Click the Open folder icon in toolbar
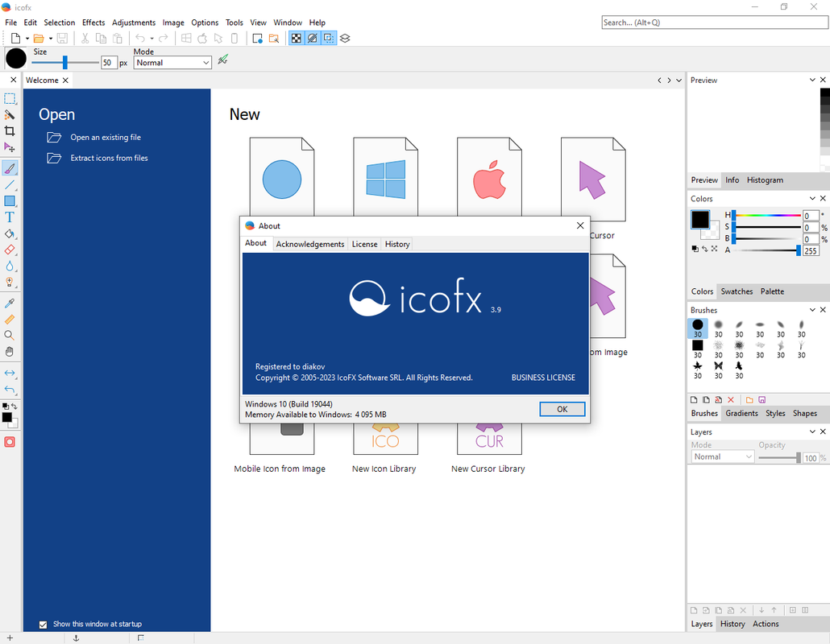Screen dimensions: 830x644 (39, 38)
